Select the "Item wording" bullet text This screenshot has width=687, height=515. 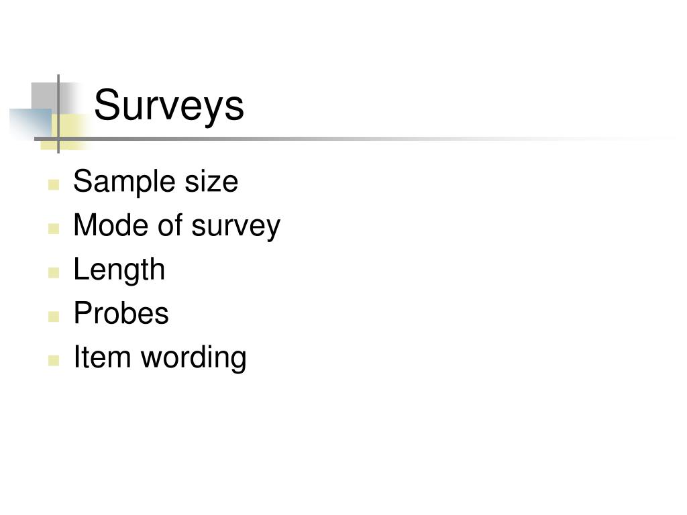tap(160, 357)
